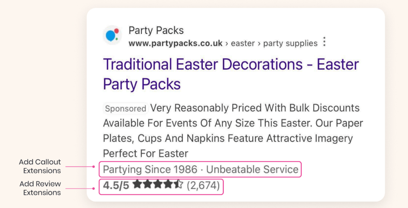Click the Sponsored label
This screenshot has width=408, height=208.
(125, 108)
